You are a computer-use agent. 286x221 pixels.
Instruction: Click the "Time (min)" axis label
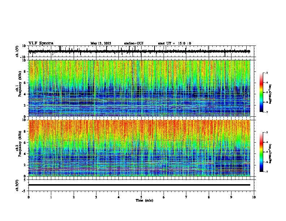(x=144, y=200)
